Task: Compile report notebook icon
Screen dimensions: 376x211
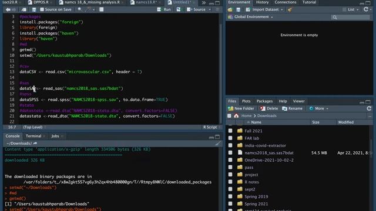Action: coord(102,9)
